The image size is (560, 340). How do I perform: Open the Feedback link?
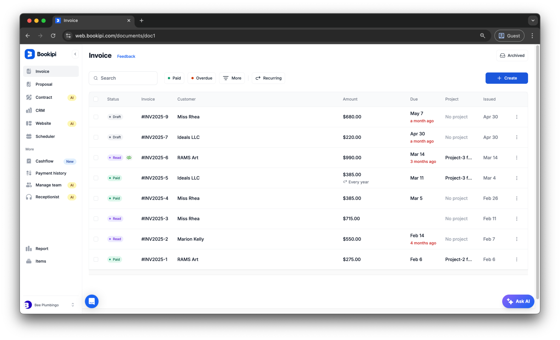[126, 56]
